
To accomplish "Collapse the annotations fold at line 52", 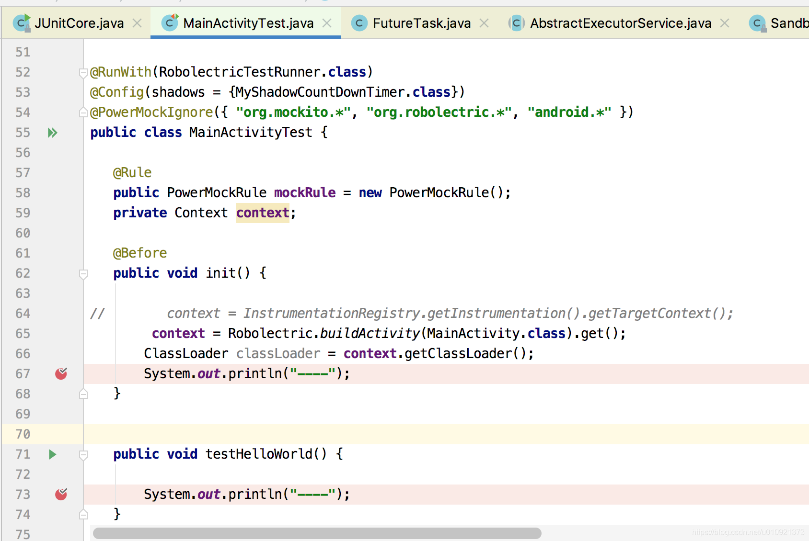I will pos(83,73).
